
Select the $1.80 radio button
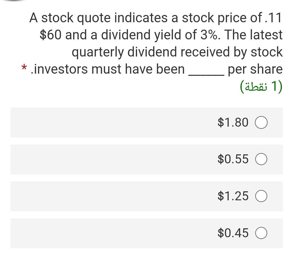pos(261,122)
